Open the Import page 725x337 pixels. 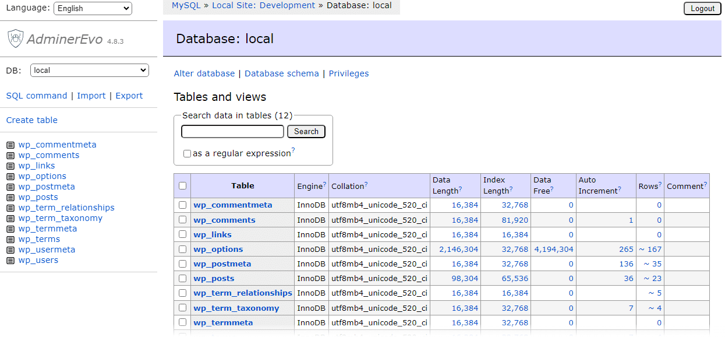pyautogui.click(x=91, y=96)
